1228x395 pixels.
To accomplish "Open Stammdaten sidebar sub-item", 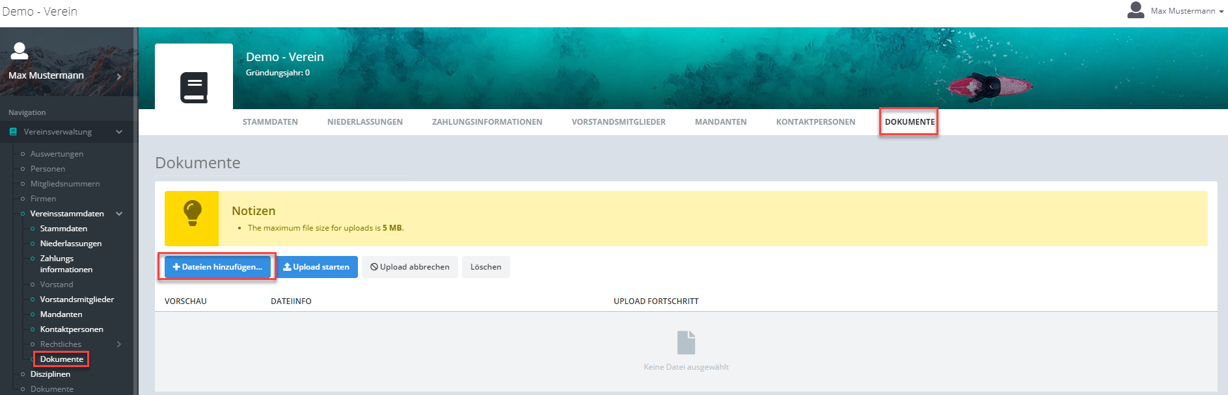I will pyautogui.click(x=64, y=229).
